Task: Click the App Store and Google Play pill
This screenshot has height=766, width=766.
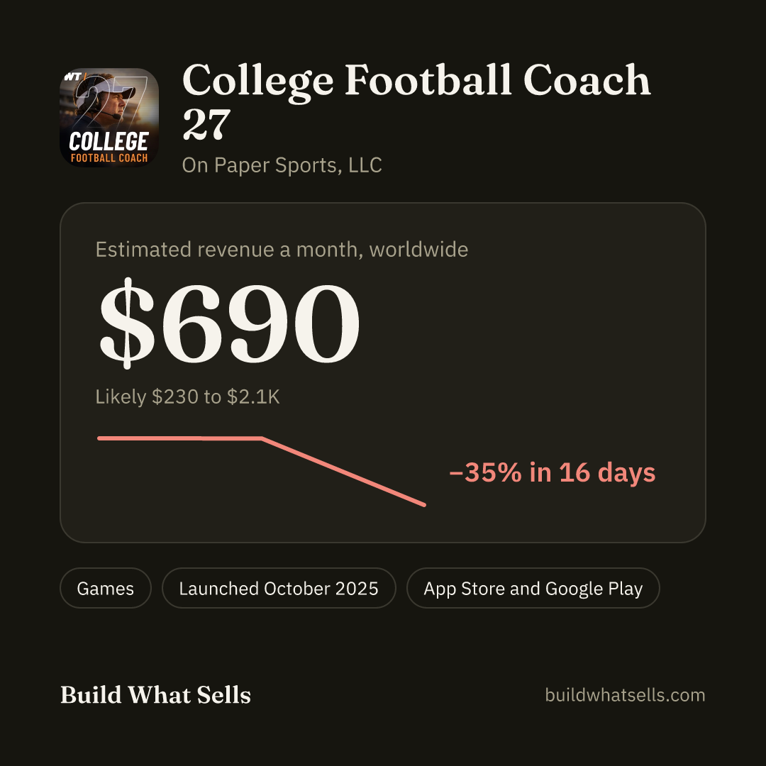Action: (x=533, y=588)
